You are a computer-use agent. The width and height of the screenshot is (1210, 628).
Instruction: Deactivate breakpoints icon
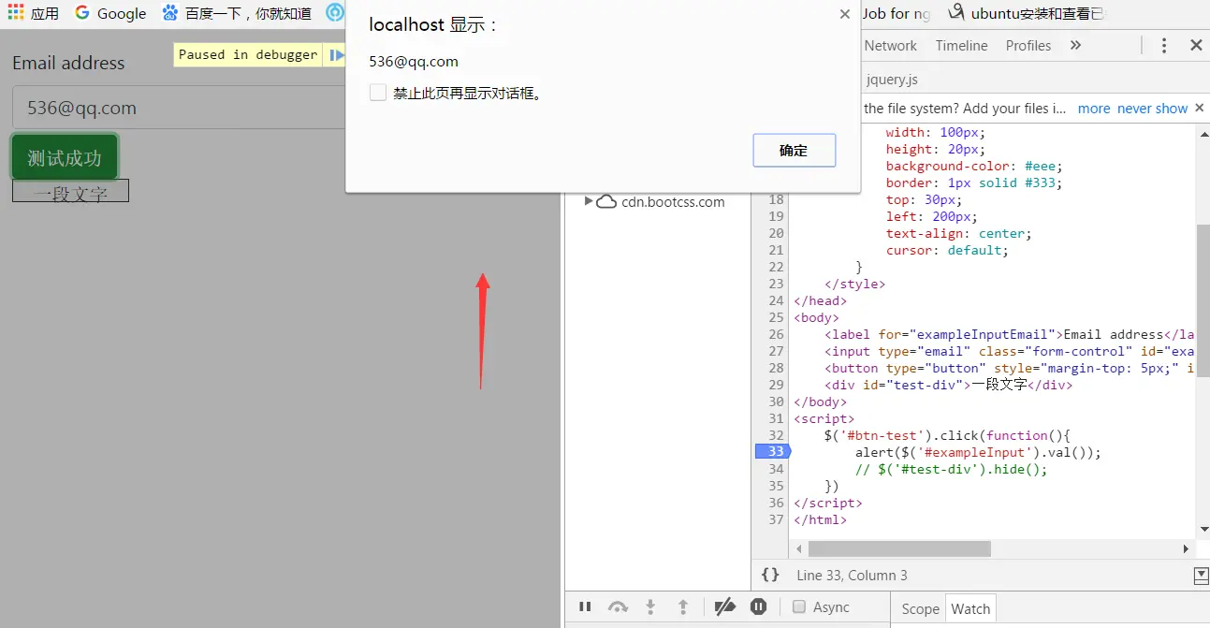click(724, 606)
